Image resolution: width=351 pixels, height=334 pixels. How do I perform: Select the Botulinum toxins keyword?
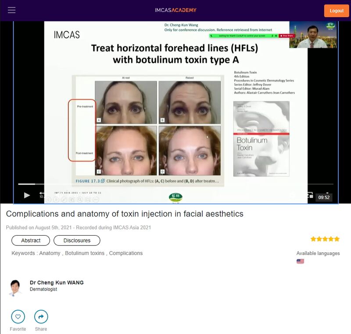(85, 253)
